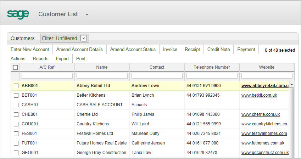This screenshot has width=301, height=159.
Task: Open the Customer List title dropdown chevron
Action: pyautogui.click(x=87, y=15)
